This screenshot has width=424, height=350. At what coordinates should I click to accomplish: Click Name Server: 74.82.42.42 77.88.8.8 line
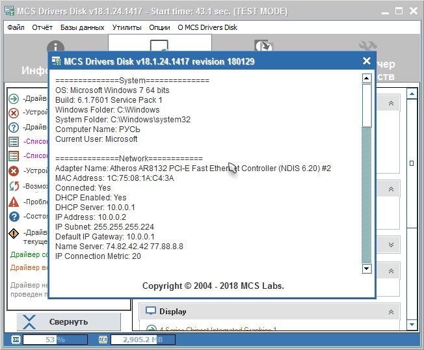(x=119, y=247)
